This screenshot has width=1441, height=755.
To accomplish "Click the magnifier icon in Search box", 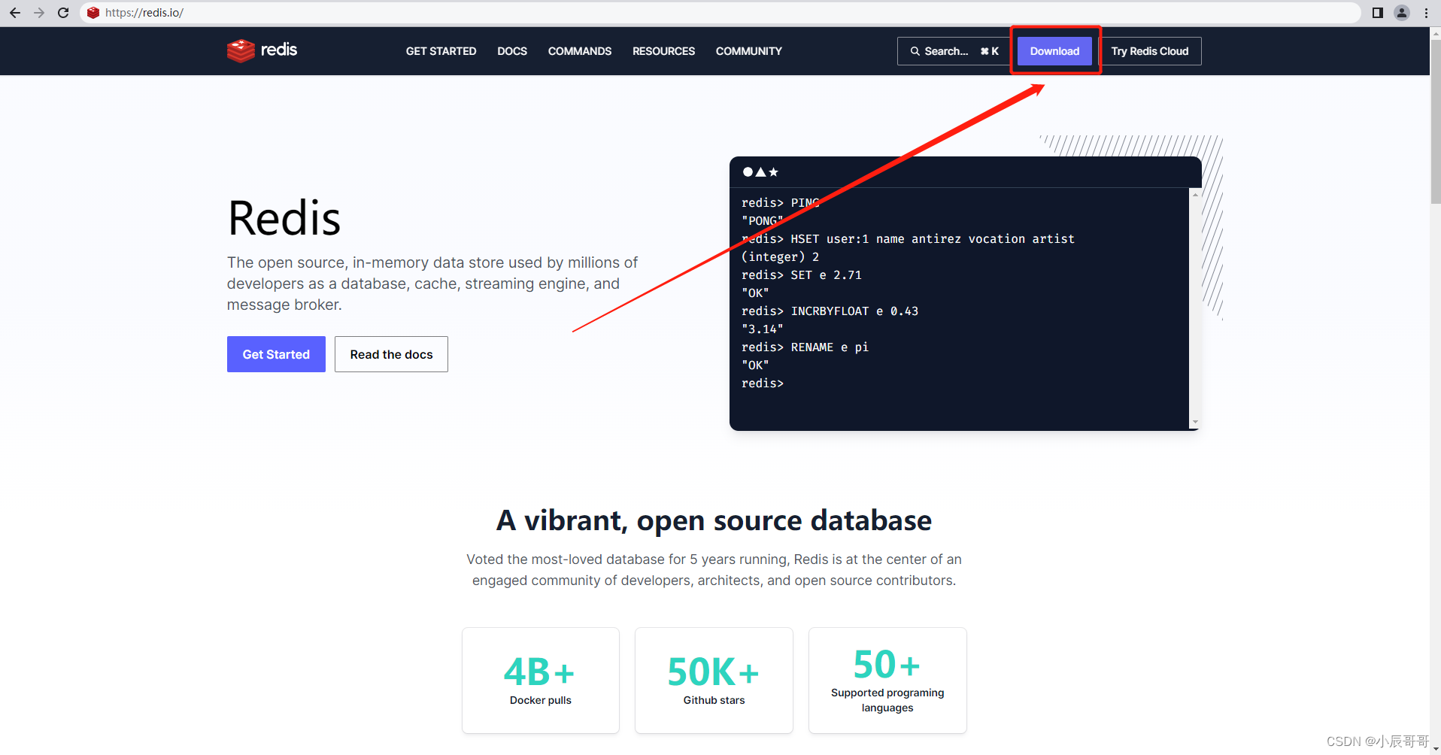I will tap(915, 51).
